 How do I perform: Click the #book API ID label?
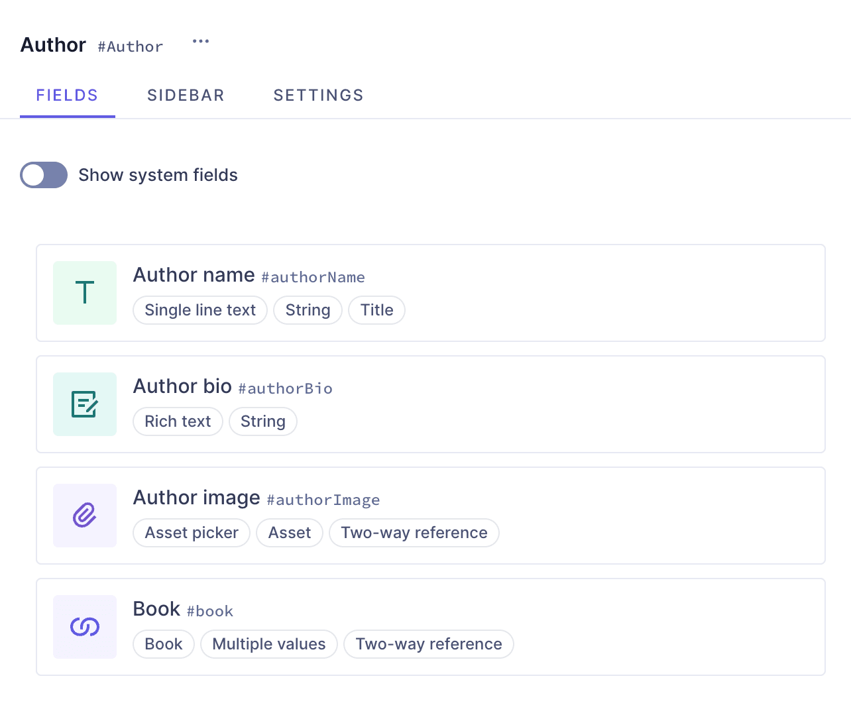pos(210,612)
